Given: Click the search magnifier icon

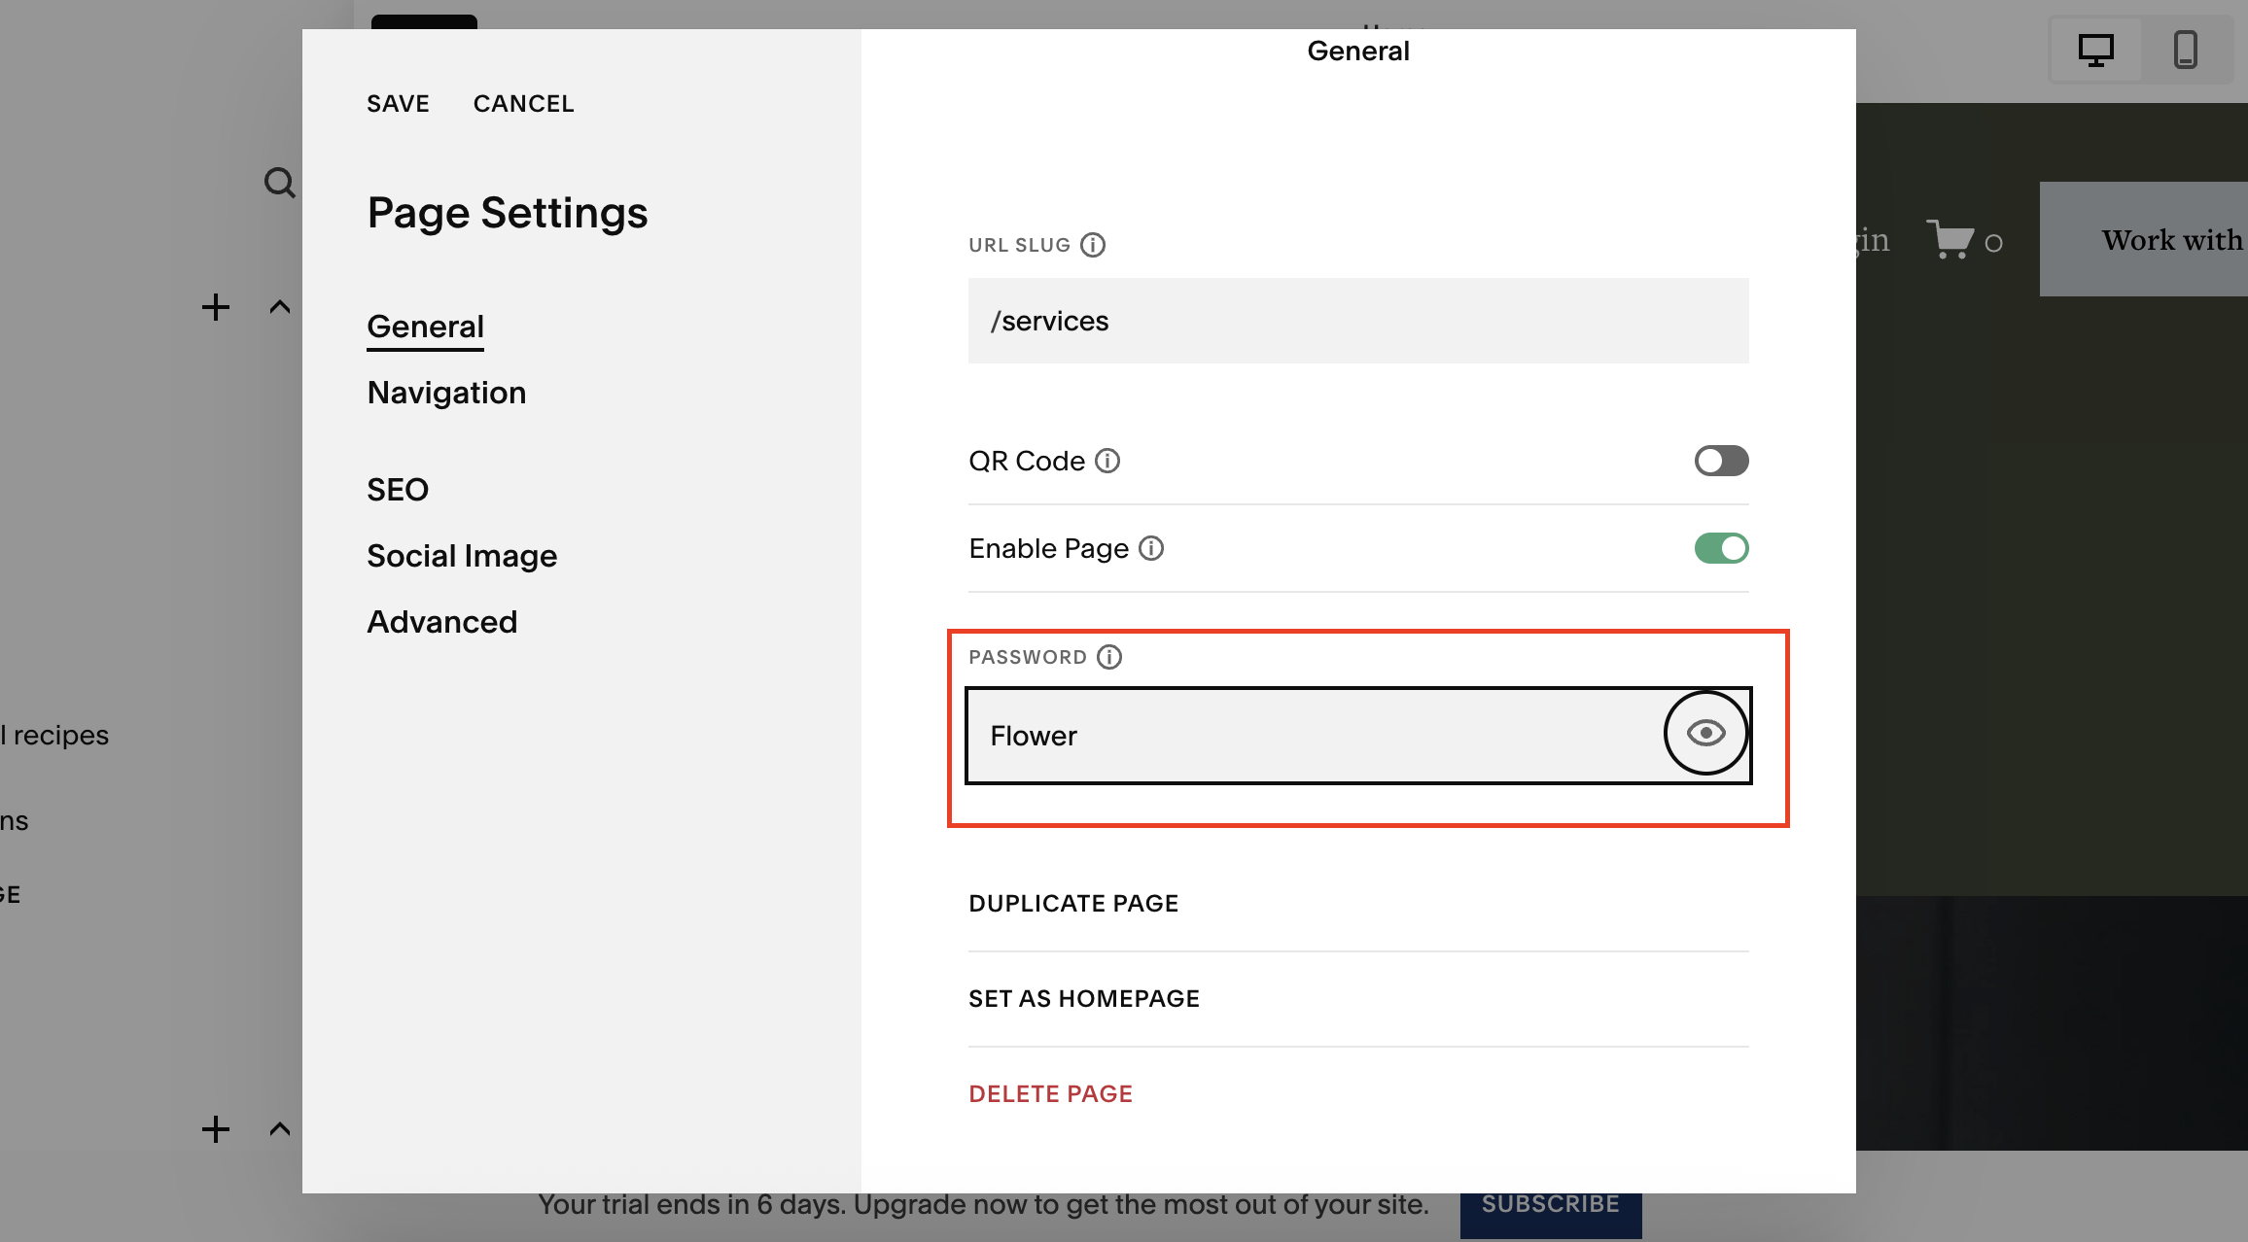Looking at the screenshot, I should click(x=280, y=183).
